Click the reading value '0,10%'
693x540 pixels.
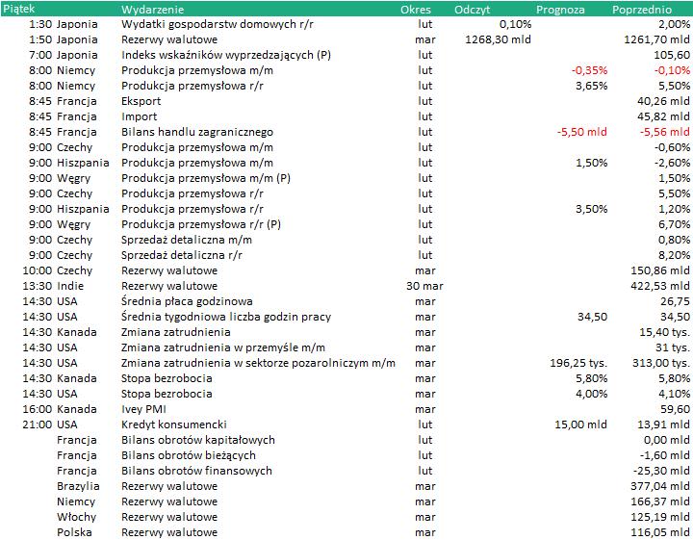515,24
